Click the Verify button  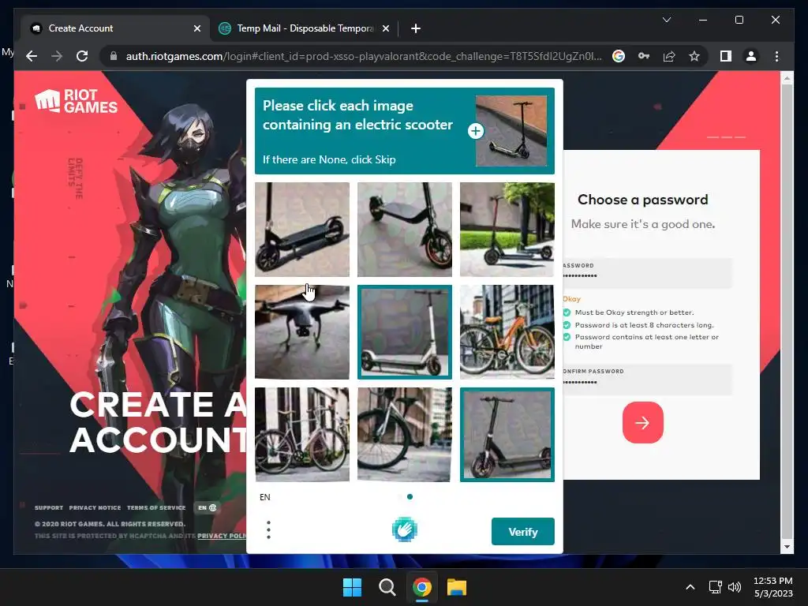click(523, 531)
